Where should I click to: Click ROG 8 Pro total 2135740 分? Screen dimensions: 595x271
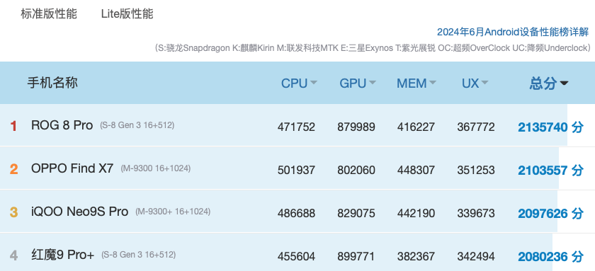tap(550, 127)
